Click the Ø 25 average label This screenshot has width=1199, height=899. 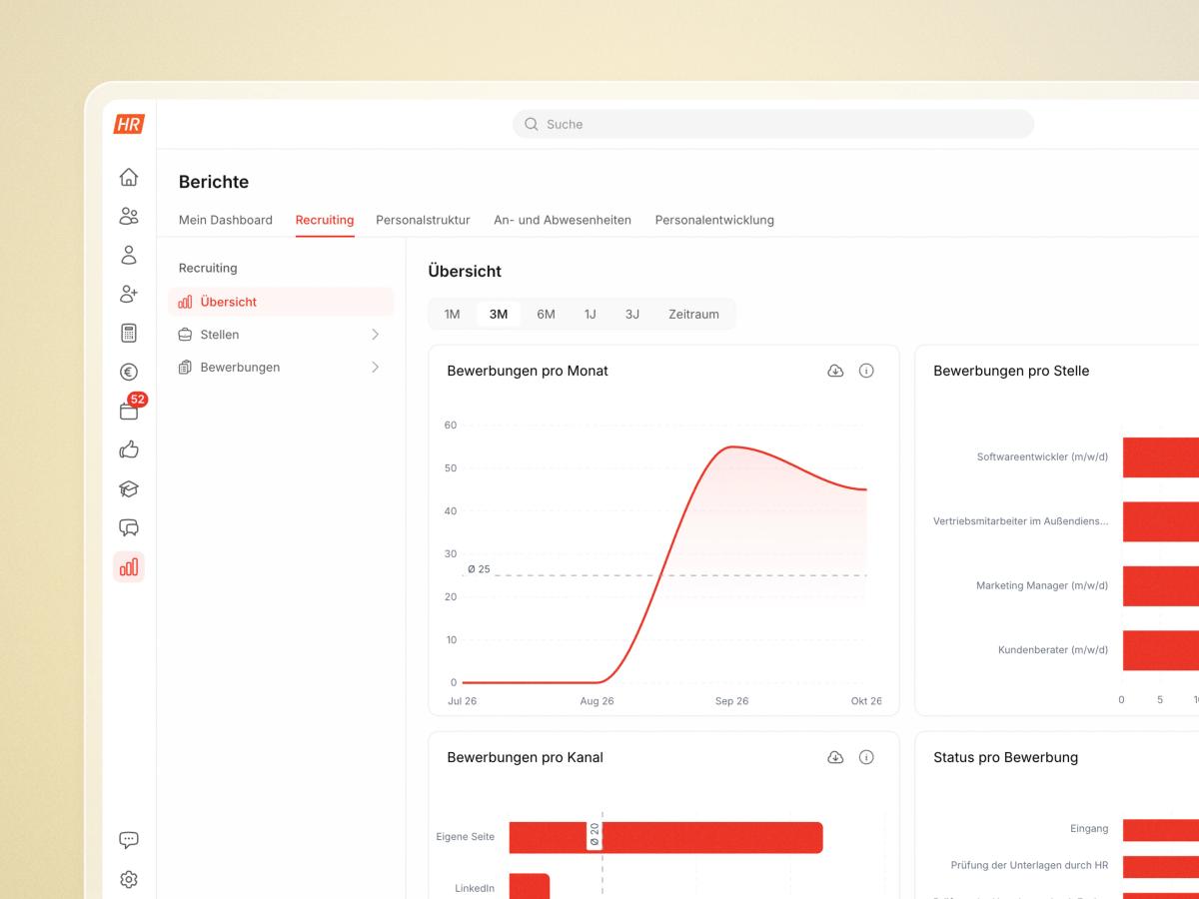(x=479, y=569)
